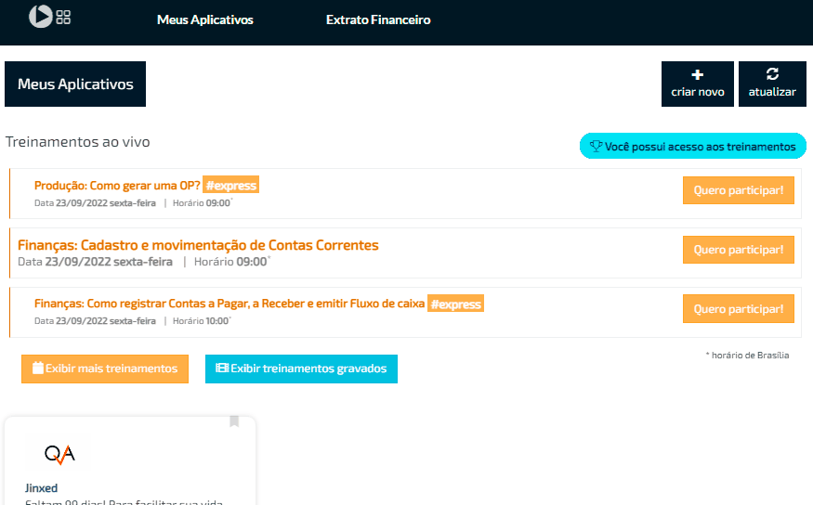This screenshot has width=813, height=505.
Task: Click the play logo icon in header
Action: 40,16
